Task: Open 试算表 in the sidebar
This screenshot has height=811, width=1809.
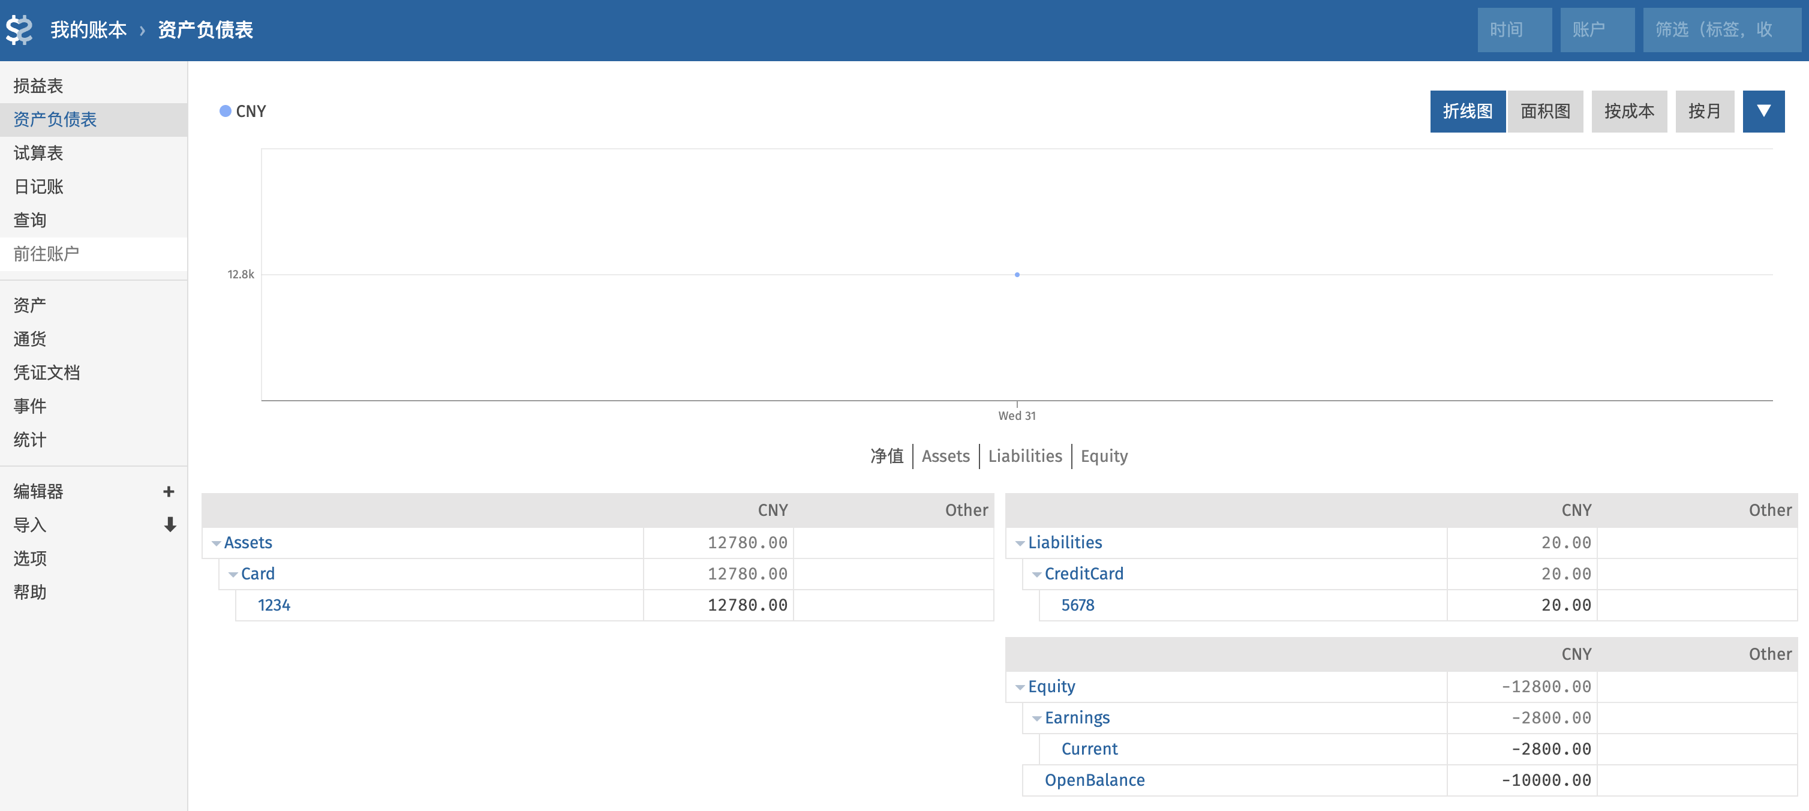Action: (x=94, y=153)
